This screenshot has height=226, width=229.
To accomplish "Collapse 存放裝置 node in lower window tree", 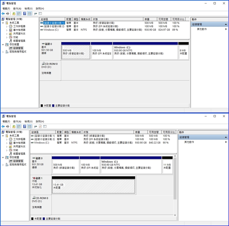I will pyautogui.click(x=3, y=157).
